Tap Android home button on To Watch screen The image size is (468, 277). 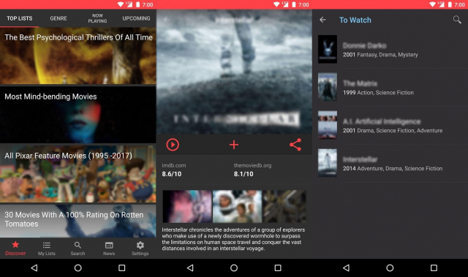click(390, 267)
